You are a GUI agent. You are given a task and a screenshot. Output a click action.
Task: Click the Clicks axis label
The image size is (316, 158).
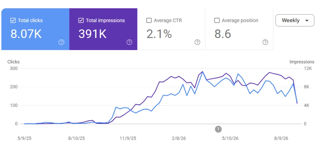(x=14, y=62)
